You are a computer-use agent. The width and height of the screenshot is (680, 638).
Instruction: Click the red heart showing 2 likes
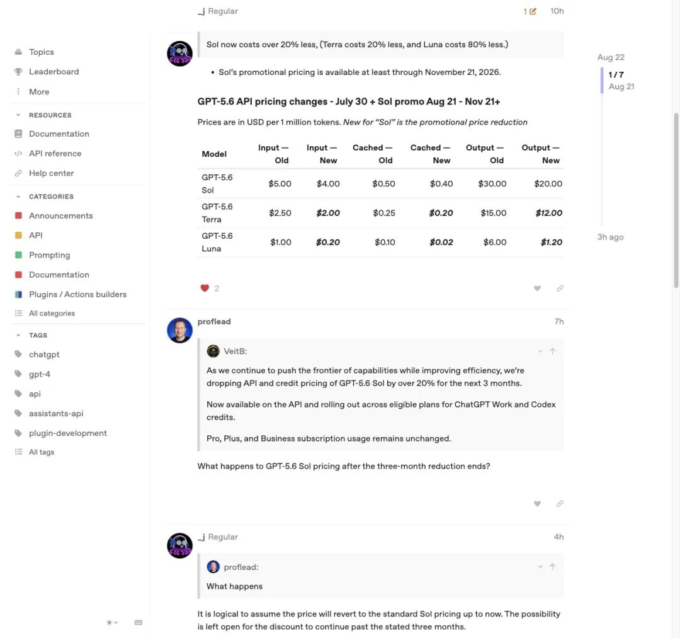205,288
